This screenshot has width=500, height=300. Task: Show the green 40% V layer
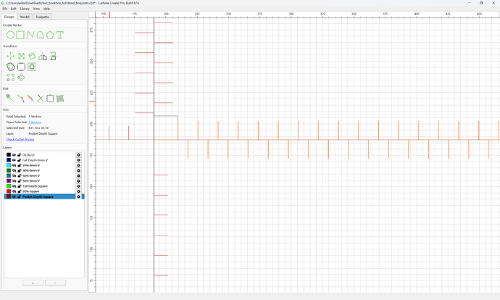point(14,170)
